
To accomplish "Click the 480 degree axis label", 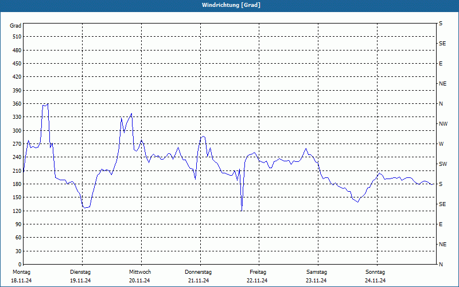I will pos(17,51).
